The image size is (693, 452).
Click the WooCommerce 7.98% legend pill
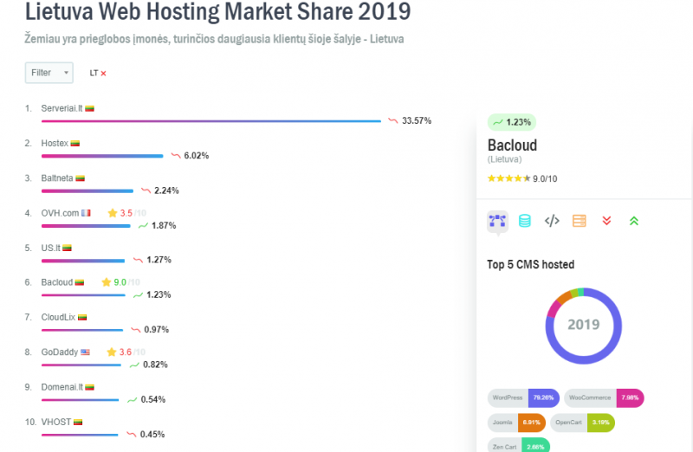[604, 398]
